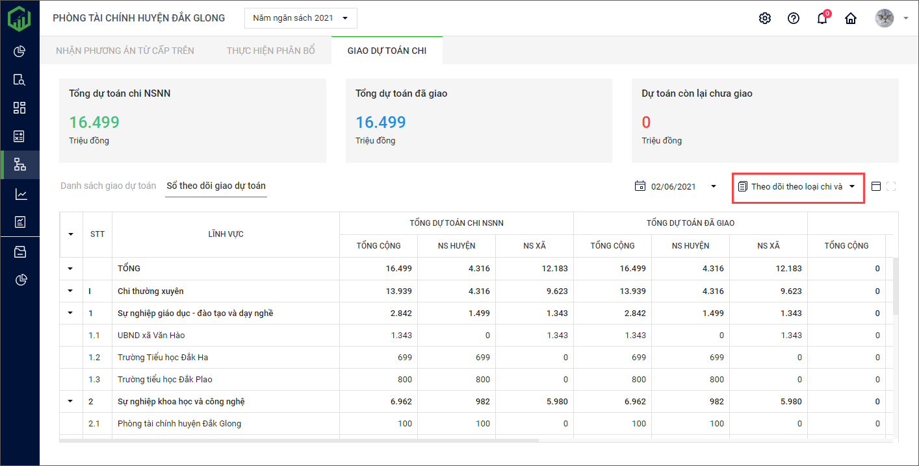Open the dashboard grid sidebar icon
This screenshot has width=919, height=466.
click(x=19, y=108)
